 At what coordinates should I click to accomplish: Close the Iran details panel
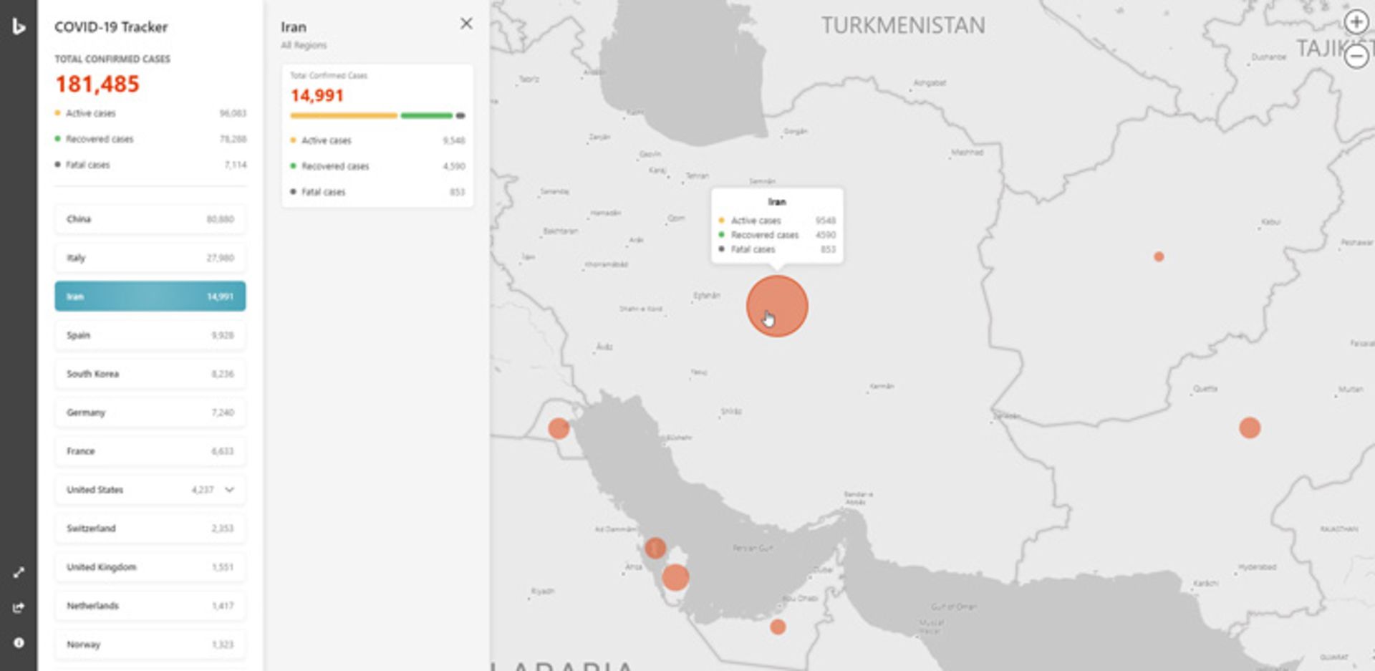tap(466, 24)
